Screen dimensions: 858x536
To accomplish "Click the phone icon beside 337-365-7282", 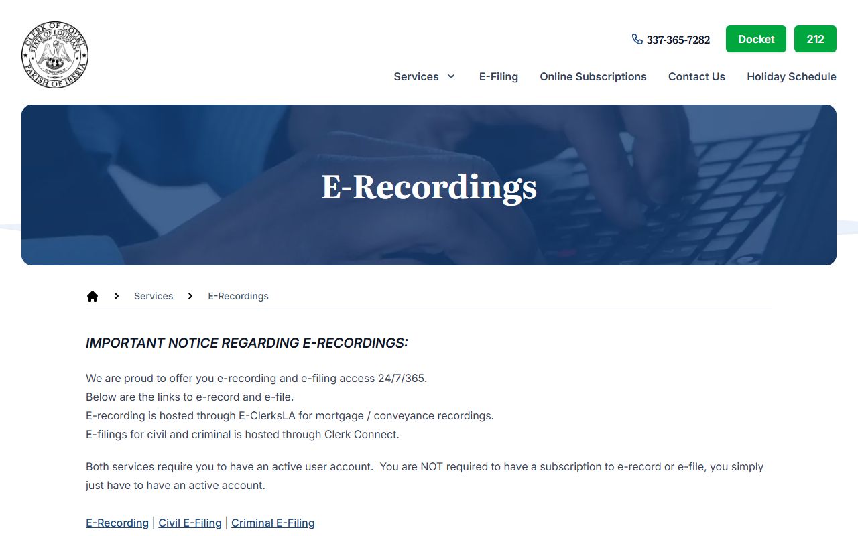I will 637,39.
